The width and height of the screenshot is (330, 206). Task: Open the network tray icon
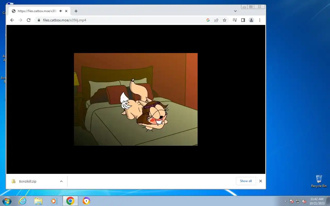298,201
